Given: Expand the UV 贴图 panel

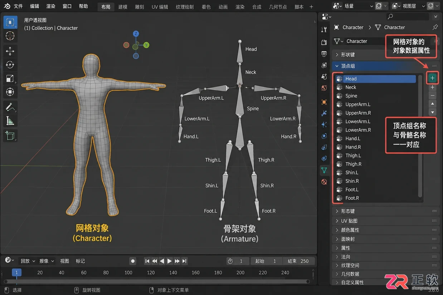Looking at the screenshot, I should [386, 221].
